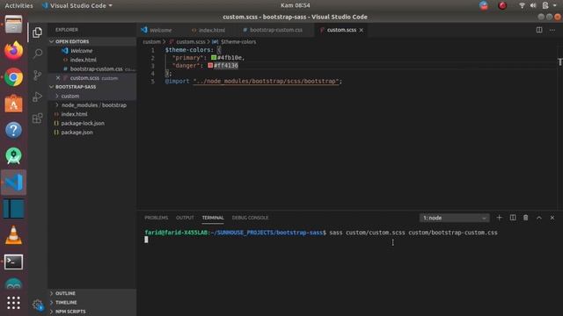Switch to the bootstrap-custom.css tab
This screenshot has width=563, height=316.
(x=275, y=30)
